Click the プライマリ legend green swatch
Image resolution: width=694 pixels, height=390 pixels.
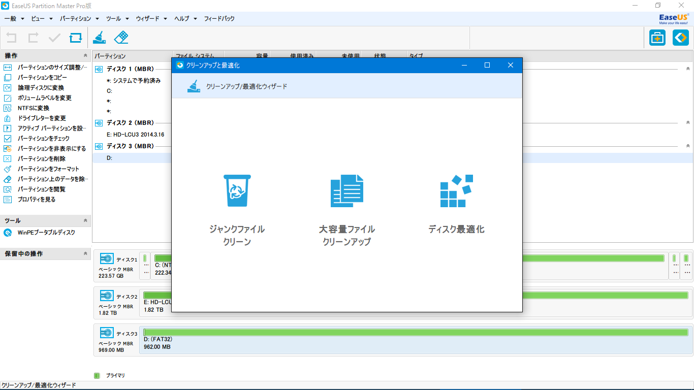(x=97, y=375)
